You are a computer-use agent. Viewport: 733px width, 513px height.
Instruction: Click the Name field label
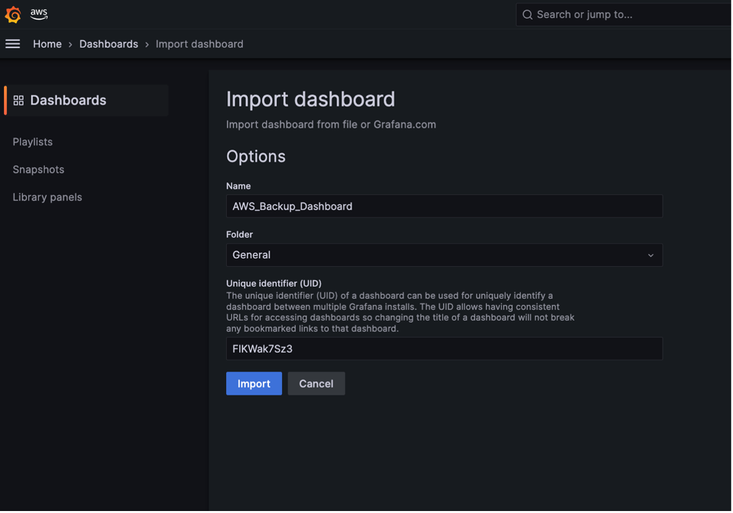(x=239, y=186)
